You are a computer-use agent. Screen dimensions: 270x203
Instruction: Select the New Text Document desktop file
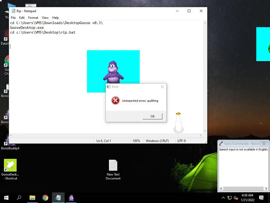coord(113,170)
